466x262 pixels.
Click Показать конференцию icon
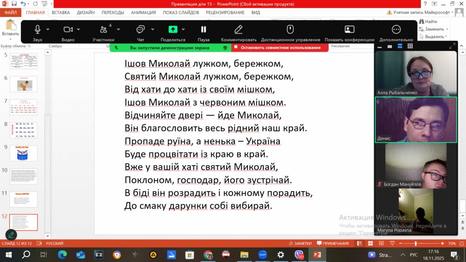[x=349, y=30]
